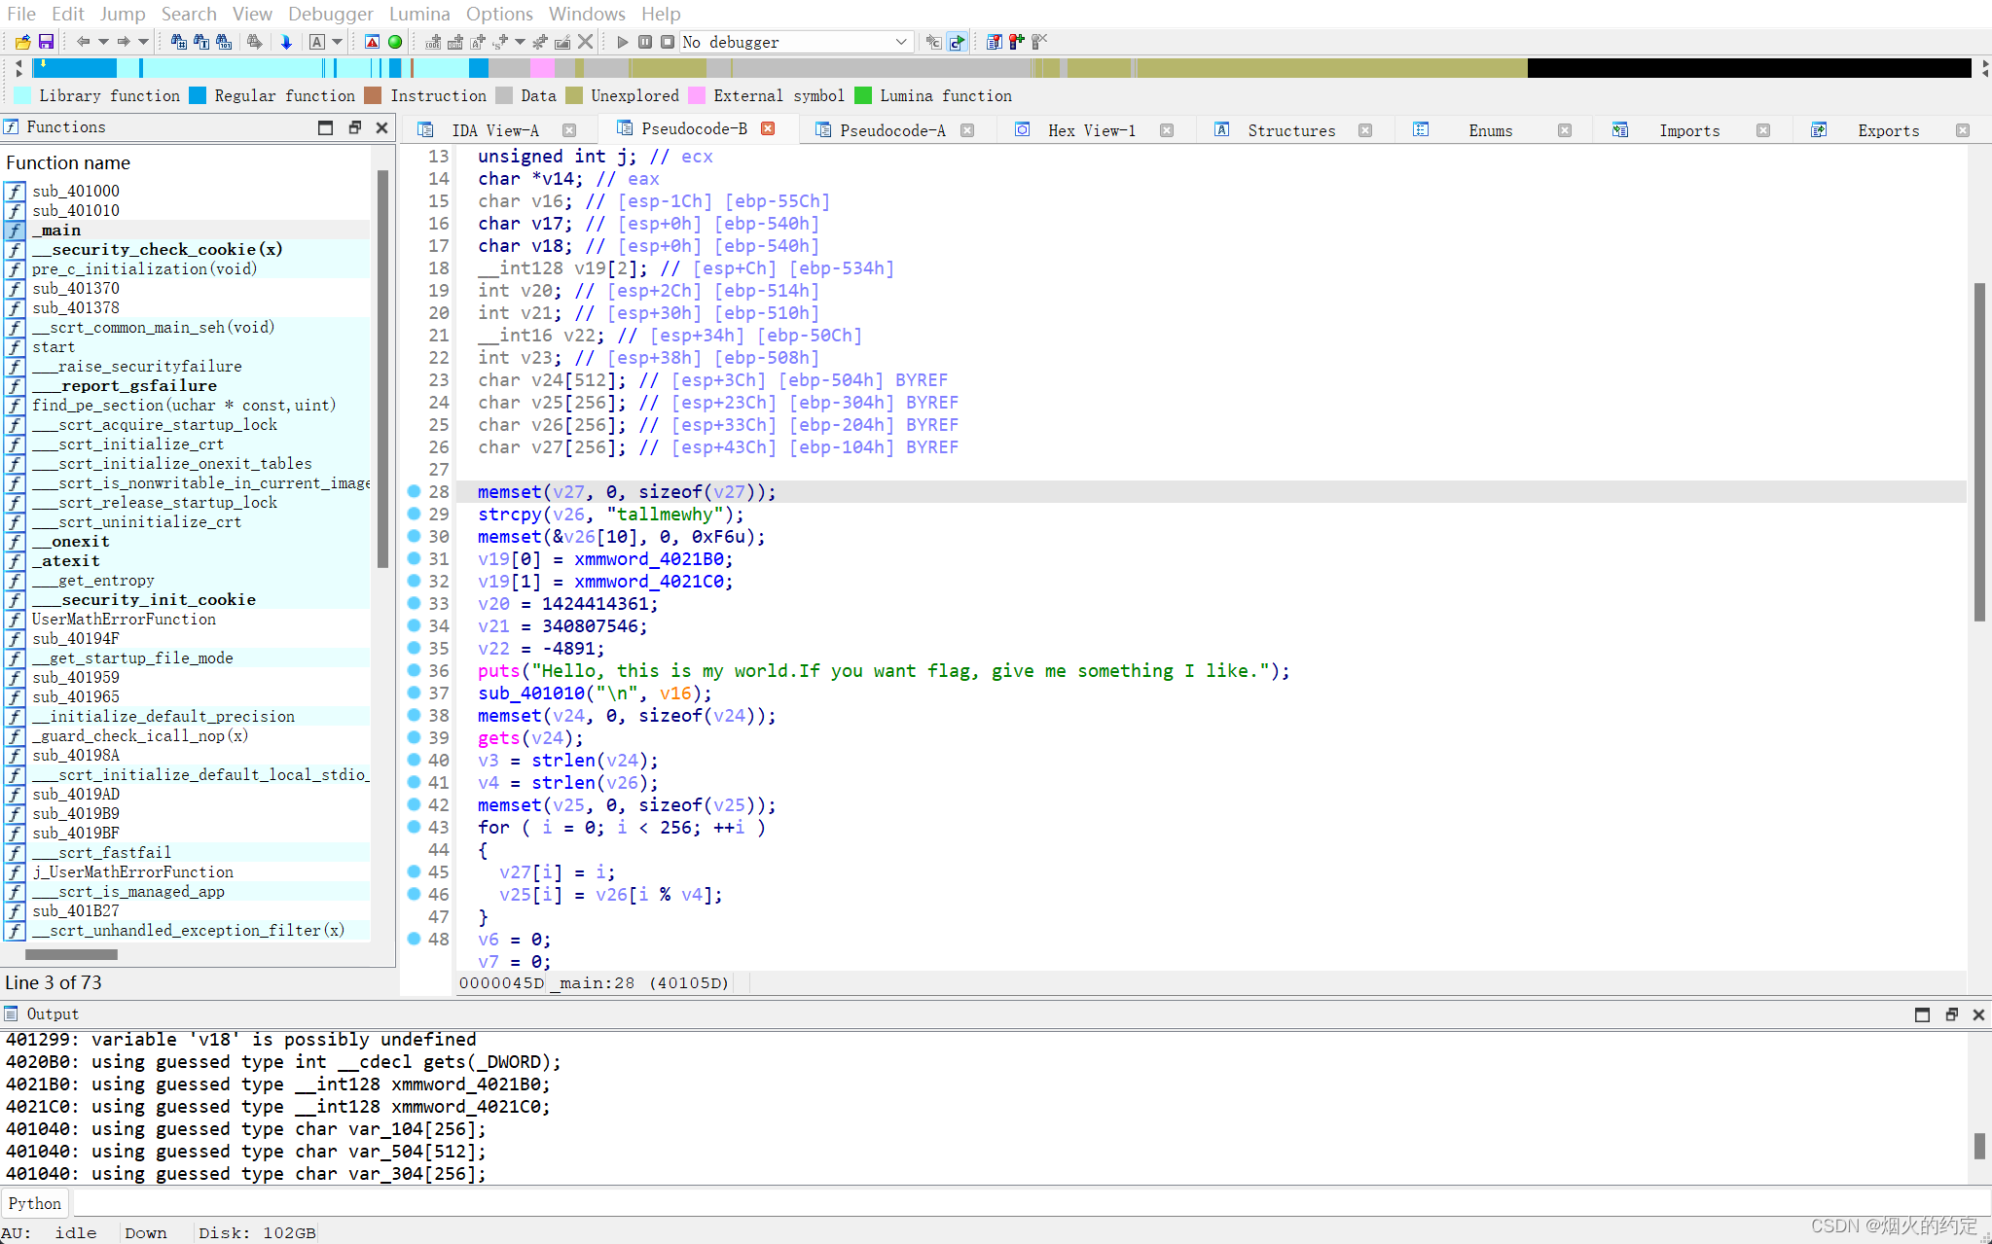Toggle breakpoint dot on line 28
The width and height of the screenshot is (1992, 1244).
pos(414,491)
